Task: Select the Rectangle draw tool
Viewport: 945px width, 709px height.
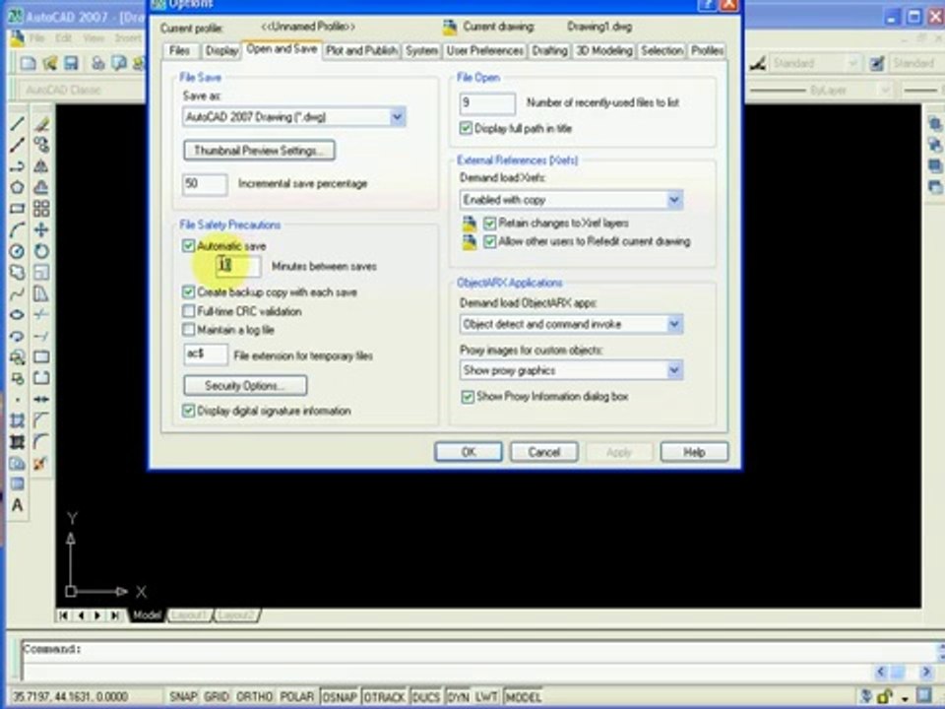Action: 17,209
